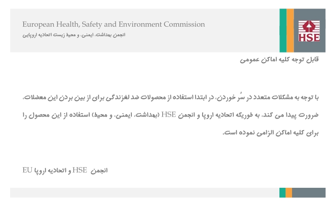
Task: Click the word HSE in the signature line
Action: coord(80,170)
